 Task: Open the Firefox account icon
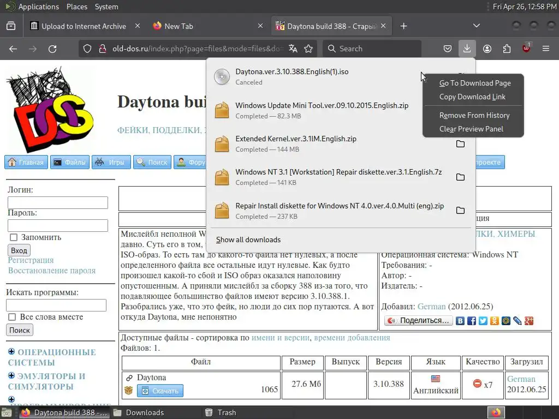coord(487,49)
